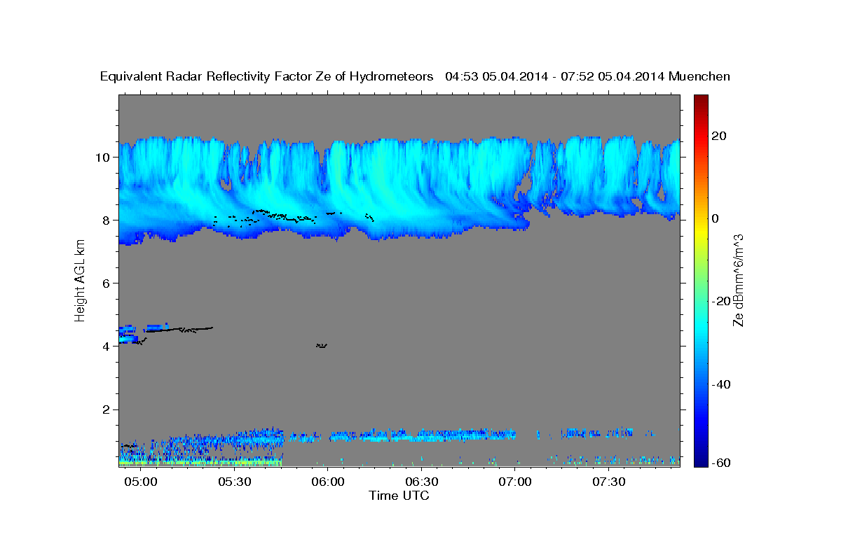Click the height axis label '8'
841x560 pixels.
coord(107,220)
